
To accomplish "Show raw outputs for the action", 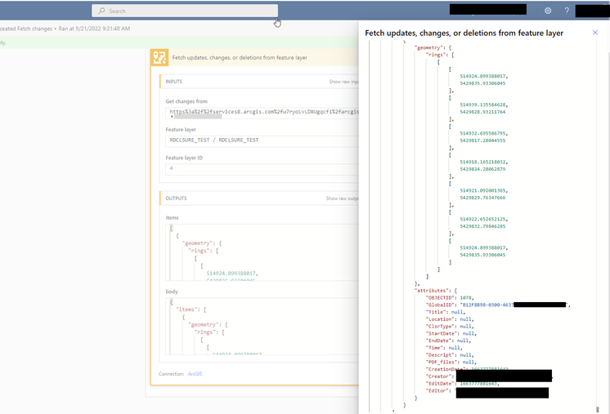I will tap(342, 198).
